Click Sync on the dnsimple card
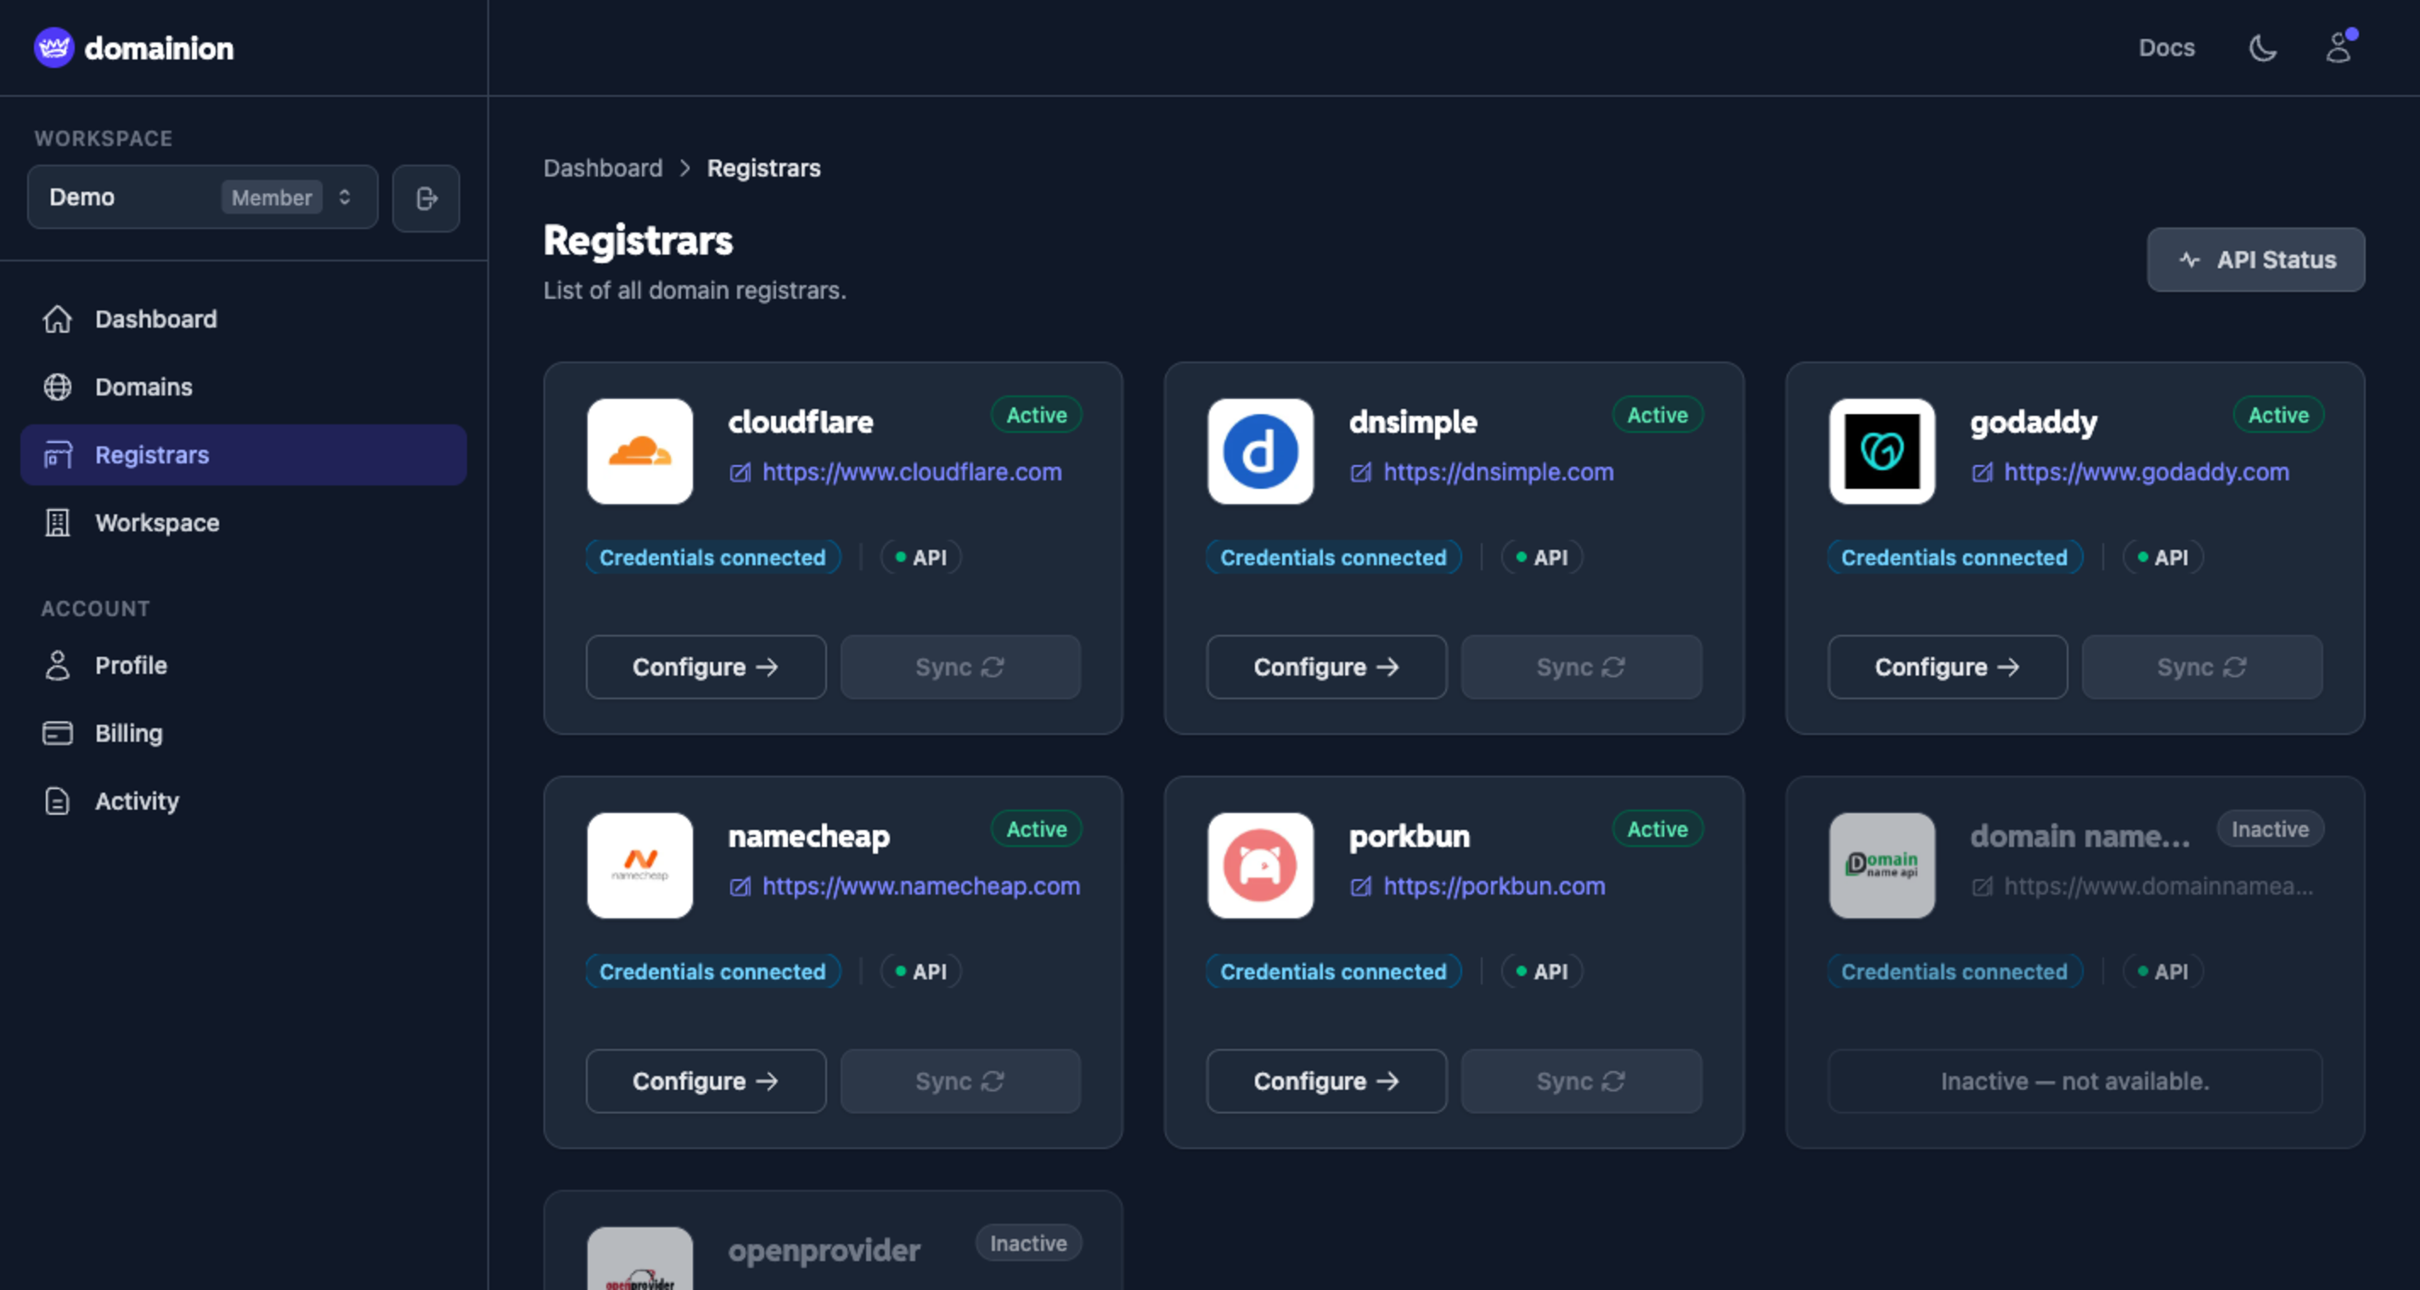Image resolution: width=2420 pixels, height=1290 pixels. click(1580, 666)
